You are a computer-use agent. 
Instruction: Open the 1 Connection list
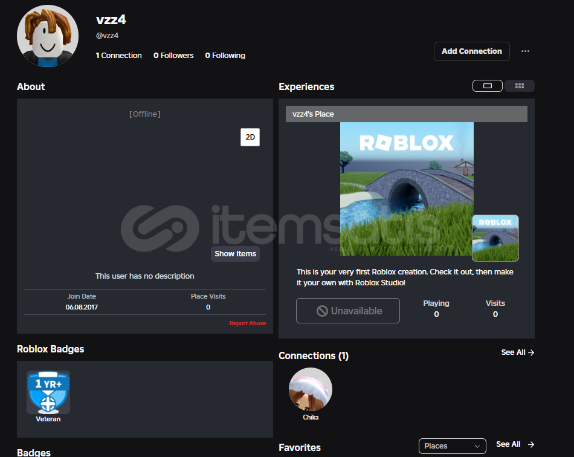pyautogui.click(x=118, y=55)
